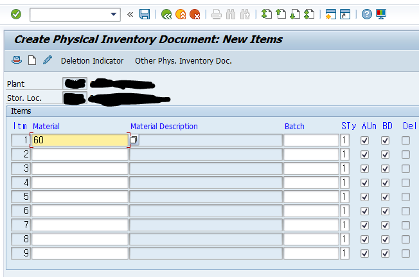The width and height of the screenshot is (419, 277).
Task: Open search help beside Material field row 1
Action: (x=134, y=139)
